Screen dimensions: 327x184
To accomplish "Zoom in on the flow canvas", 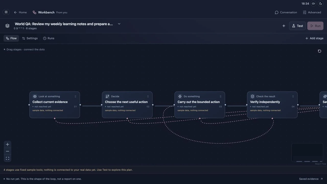I will [x=7, y=144].
